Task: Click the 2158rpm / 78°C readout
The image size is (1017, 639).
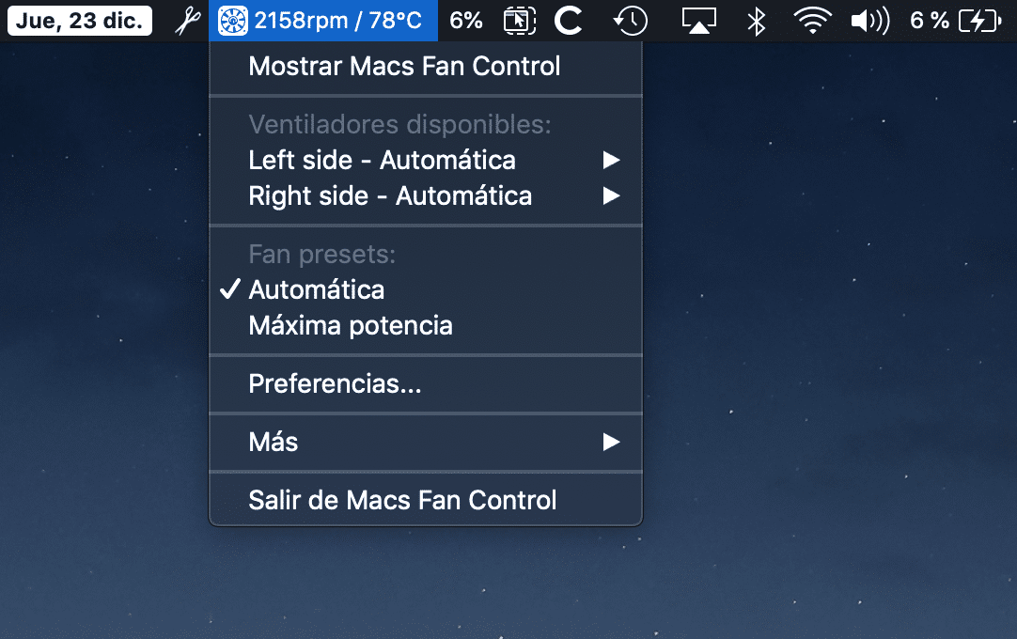Action: click(338, 21)
